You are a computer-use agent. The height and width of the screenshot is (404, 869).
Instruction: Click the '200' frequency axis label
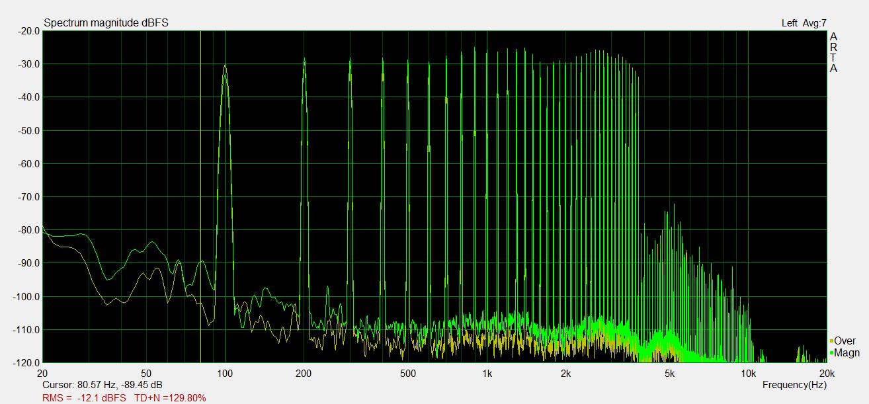pyautogui.click(x=304, y=373)
